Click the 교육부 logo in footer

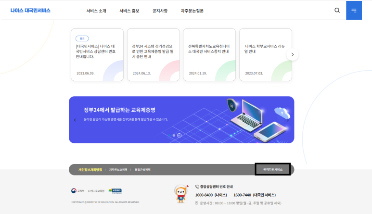click(x=77, y=191)
